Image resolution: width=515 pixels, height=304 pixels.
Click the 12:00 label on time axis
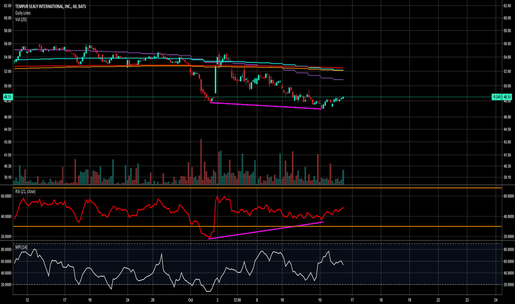point(237,300)
